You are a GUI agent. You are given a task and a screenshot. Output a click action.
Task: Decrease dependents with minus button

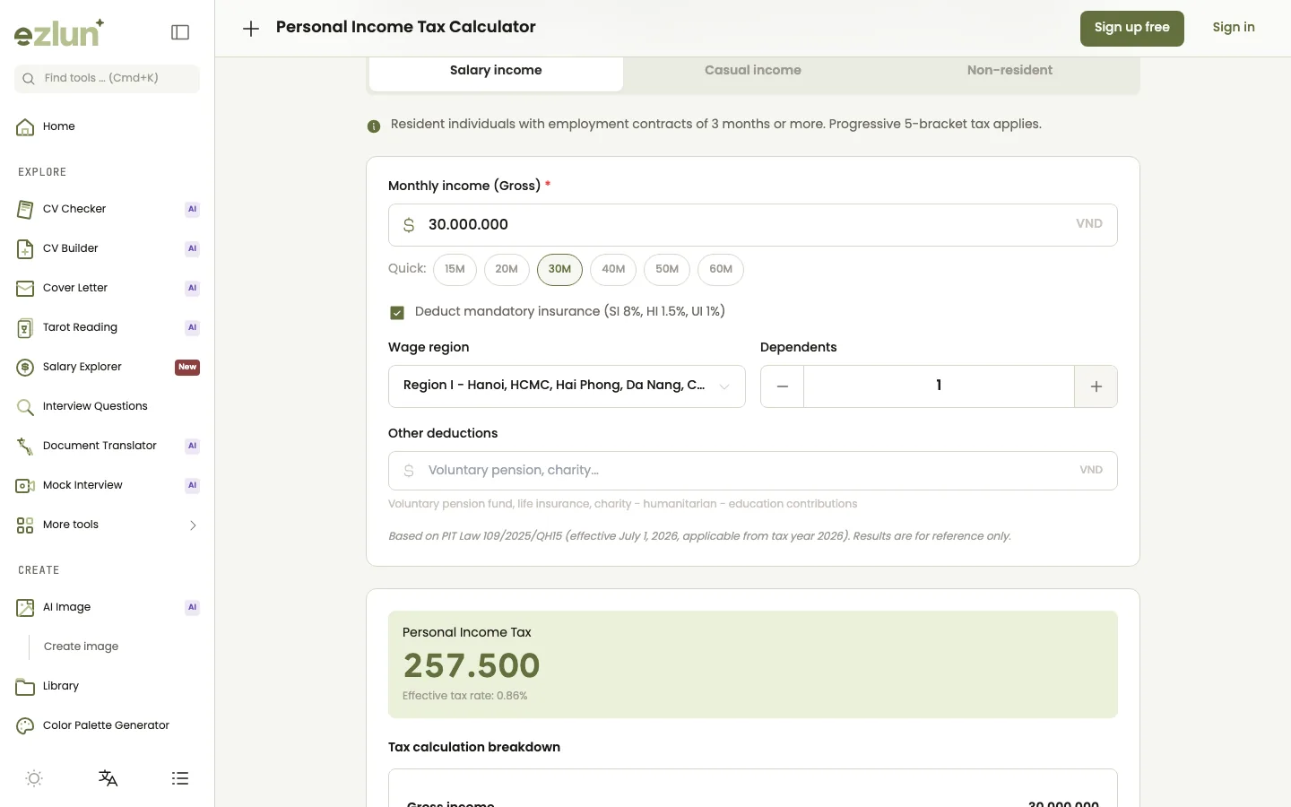click(783, 386)
